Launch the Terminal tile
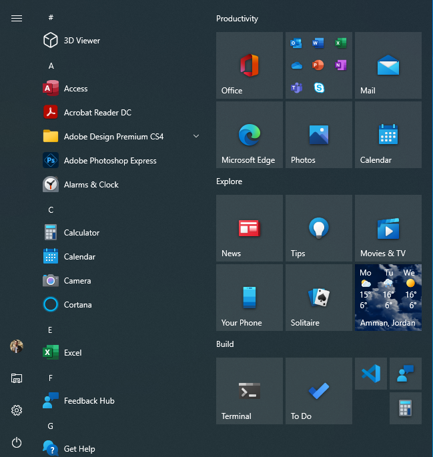 [x=250, y=391]
